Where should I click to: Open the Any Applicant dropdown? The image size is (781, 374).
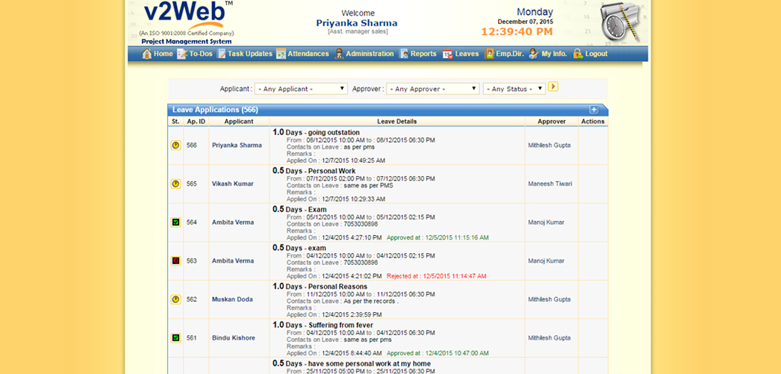pyautogui.click(x=301, y=89)
